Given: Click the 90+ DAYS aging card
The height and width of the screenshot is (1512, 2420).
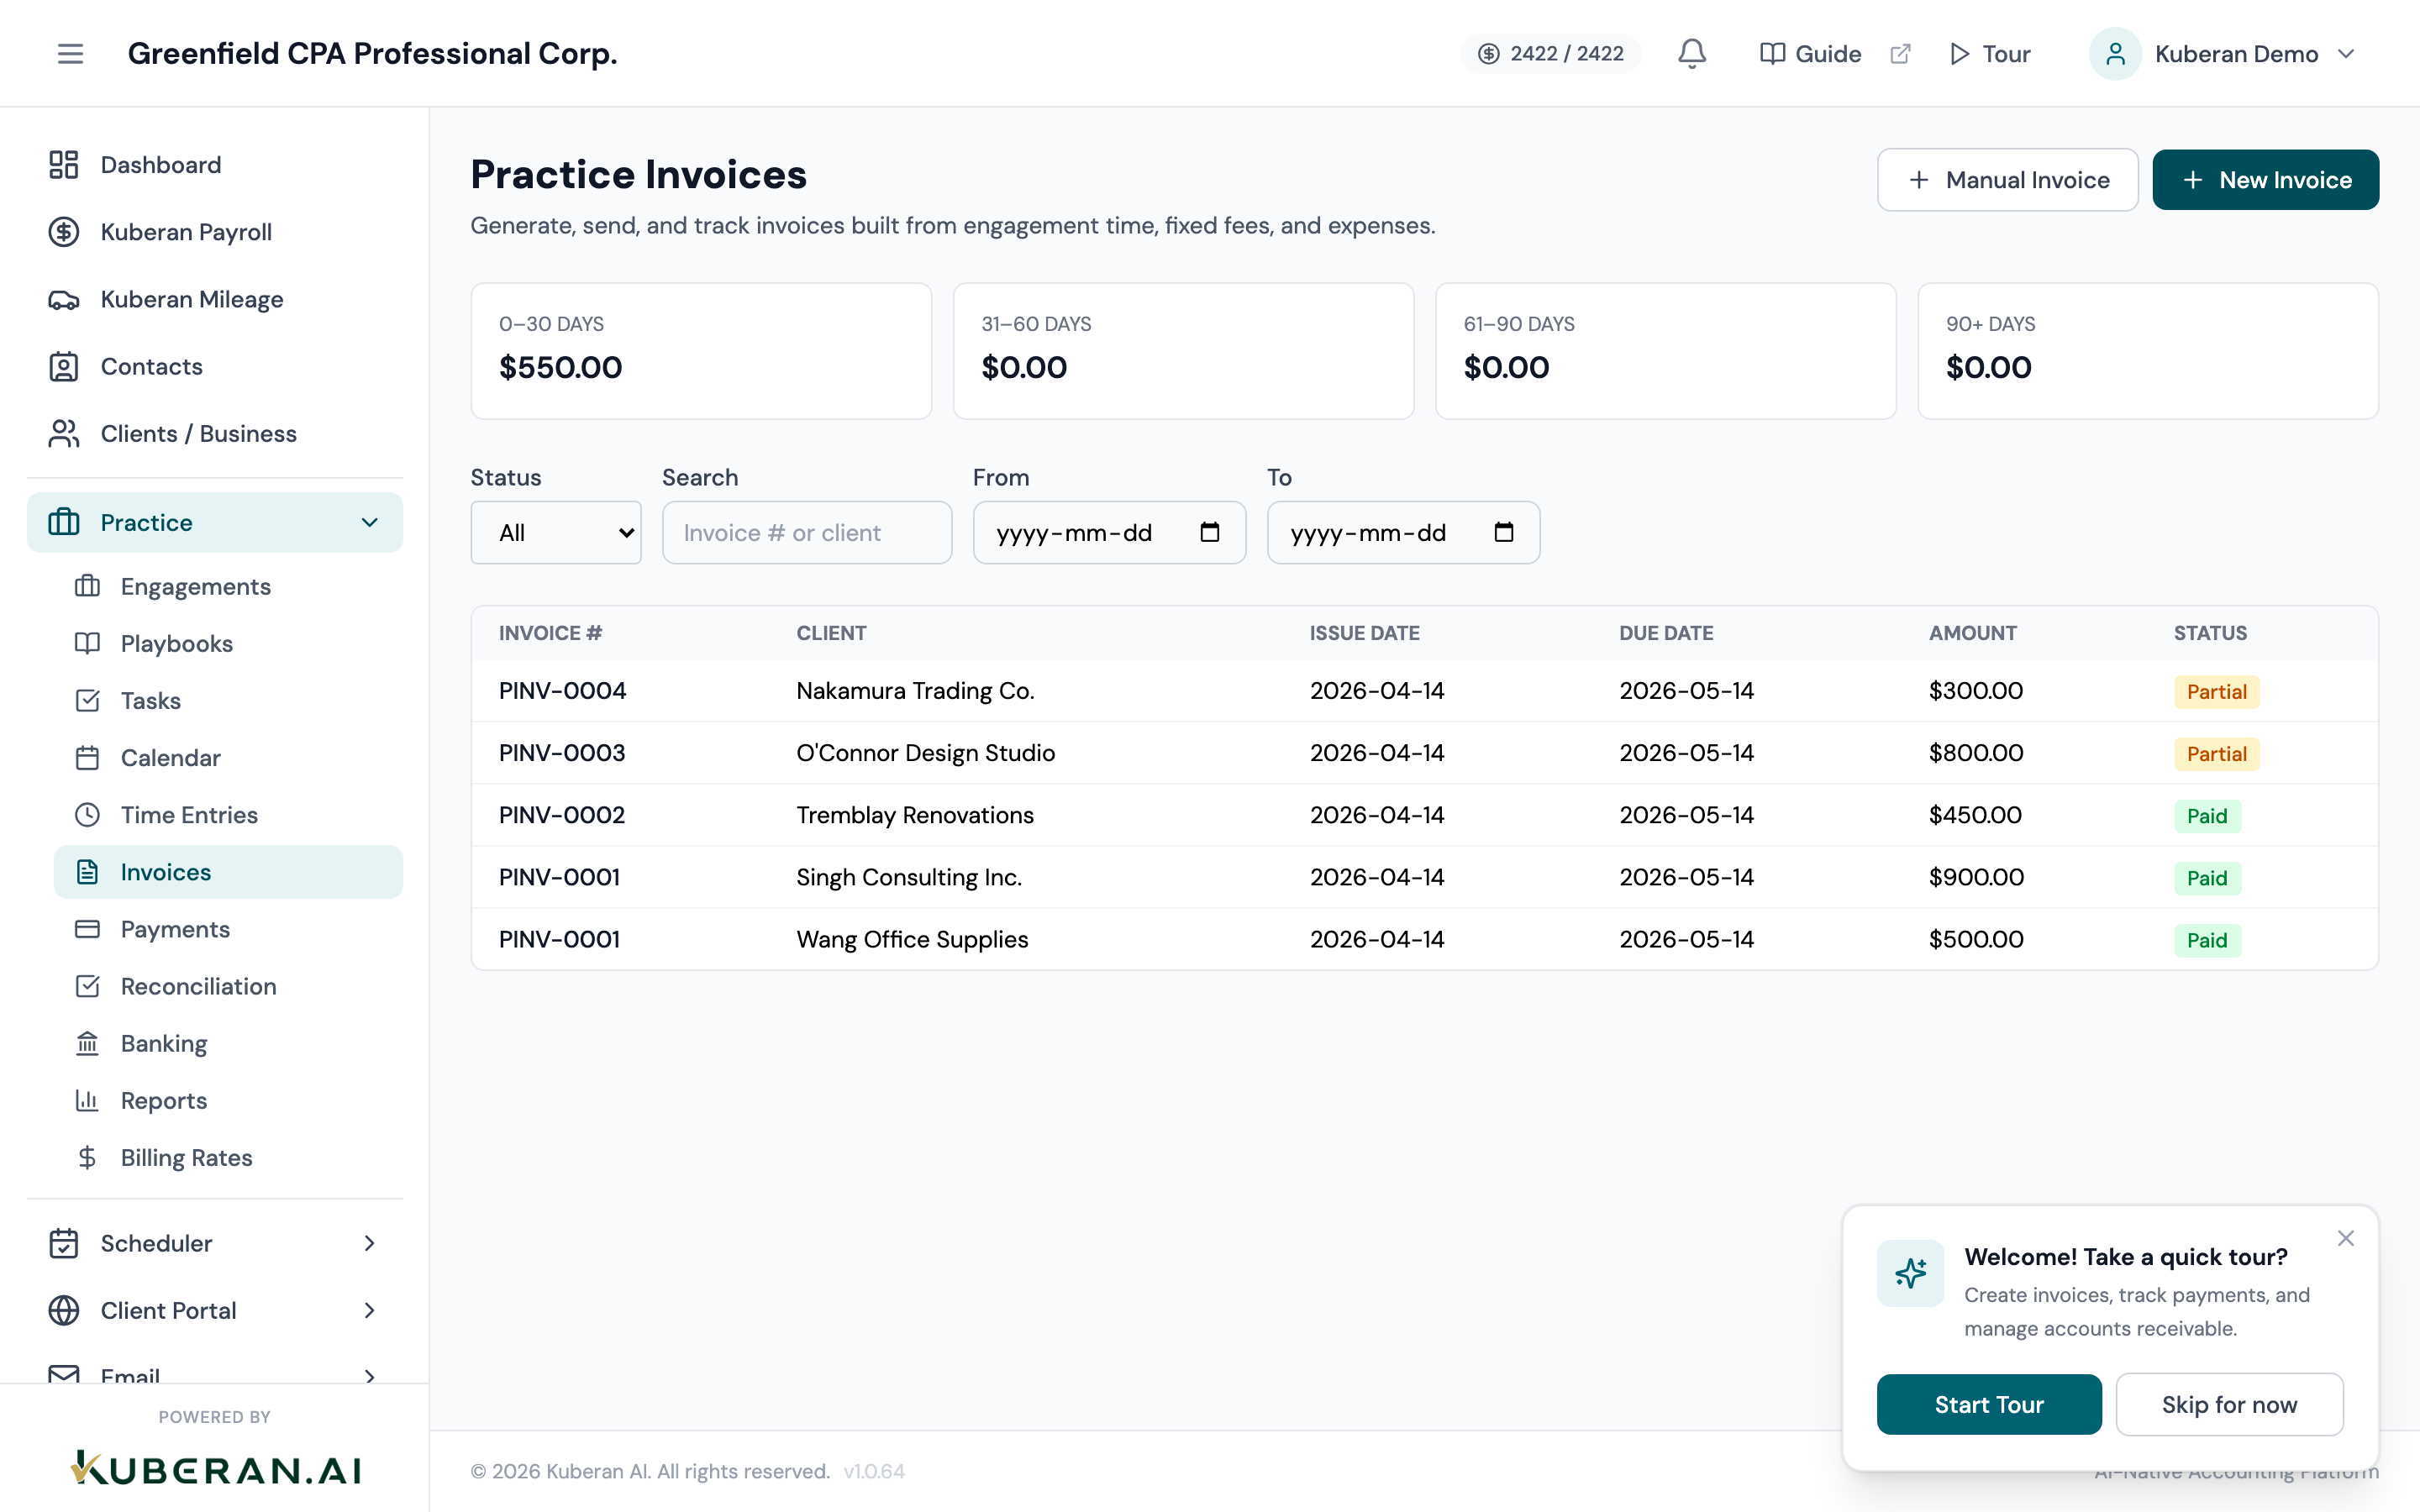Looking at the screenshot, I should 2147,351.
